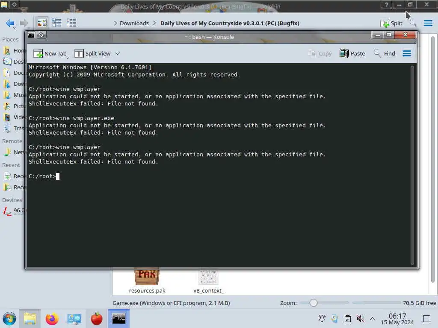Click the current folder breadcrumb in Dolphin
Viewport: 438px width, 328px height.
click(x=230, y=23)
